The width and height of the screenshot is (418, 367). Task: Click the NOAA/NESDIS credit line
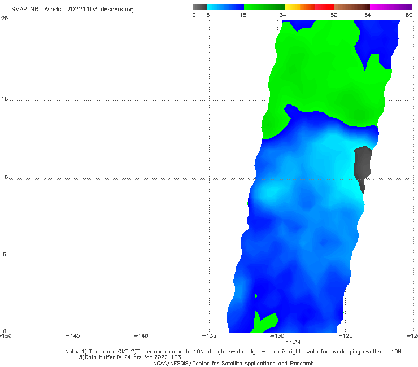[x=233, y=363]
